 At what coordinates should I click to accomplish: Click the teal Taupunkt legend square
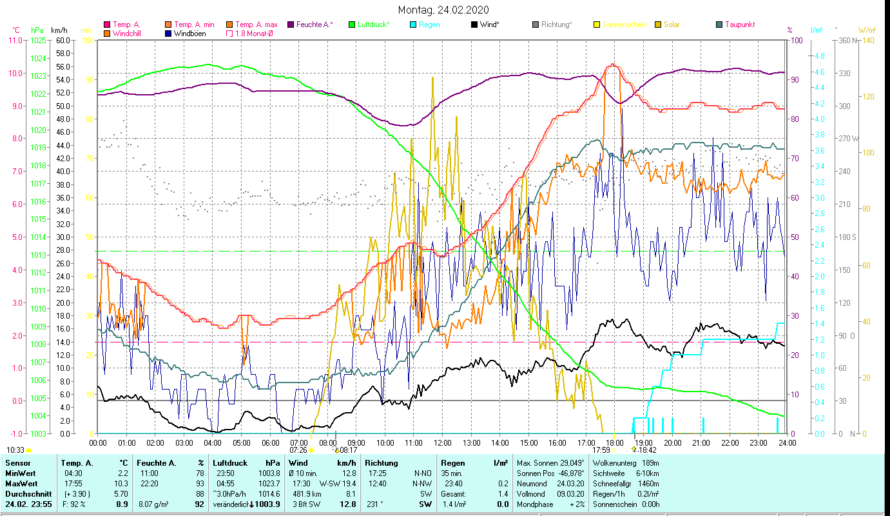[x=719, y=25]
